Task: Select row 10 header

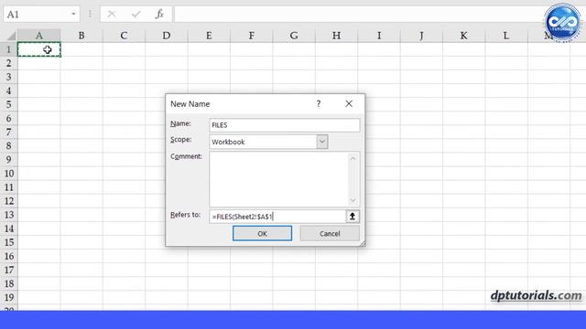Action: coord(8,174)
